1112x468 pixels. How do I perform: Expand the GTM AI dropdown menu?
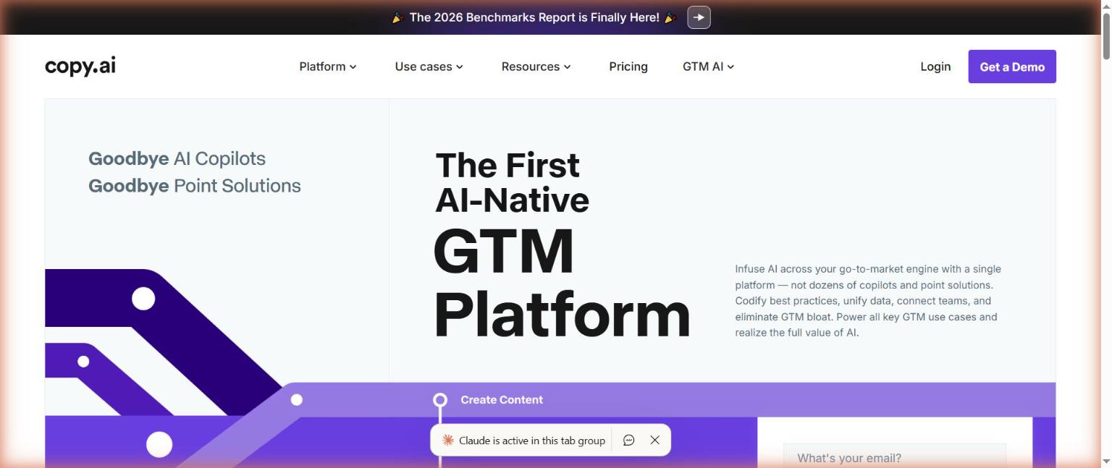[x=708, y=67]
